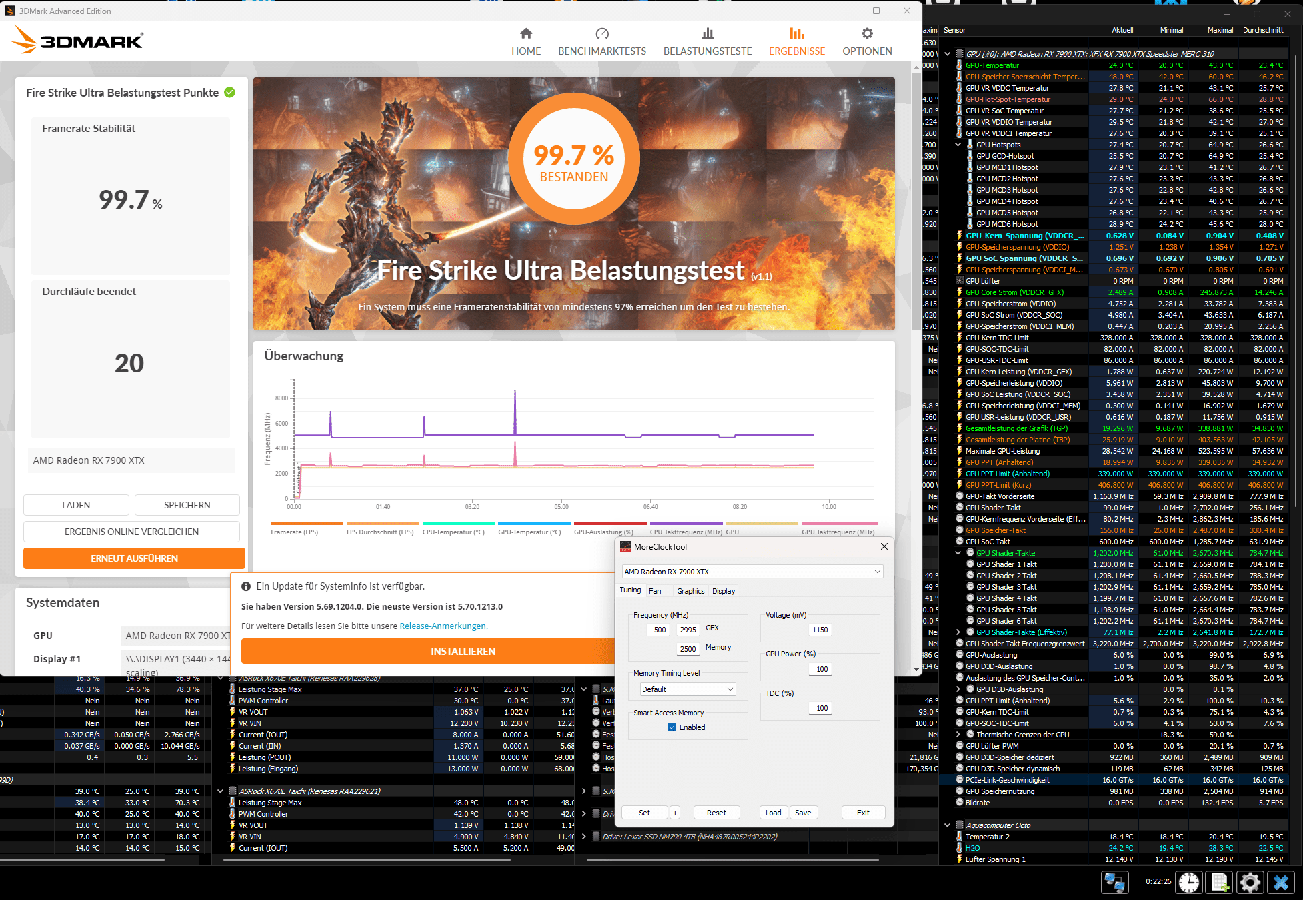Click the Reset button in MoreClockTool
The height and width of the screenshot is (900, 1303).
[716, 813]
